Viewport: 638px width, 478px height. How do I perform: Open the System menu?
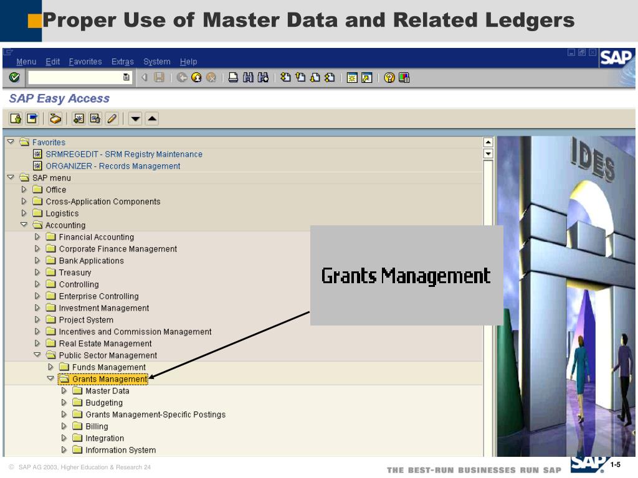(x=156, y=62)
